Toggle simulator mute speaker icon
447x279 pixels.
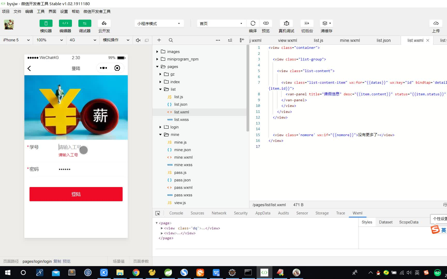coord(138,40)
